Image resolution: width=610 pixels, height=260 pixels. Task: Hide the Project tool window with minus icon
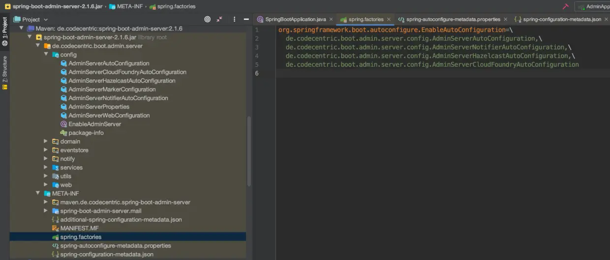(x=245, y=19)
